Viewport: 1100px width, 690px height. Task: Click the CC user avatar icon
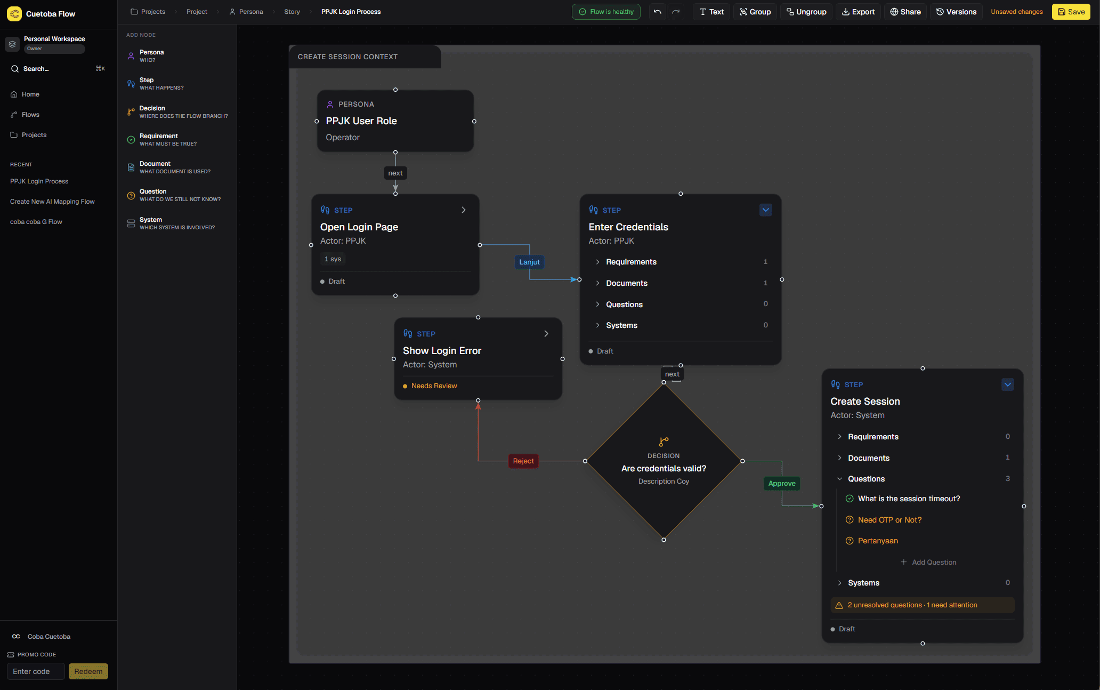click(x=16, y=637)
